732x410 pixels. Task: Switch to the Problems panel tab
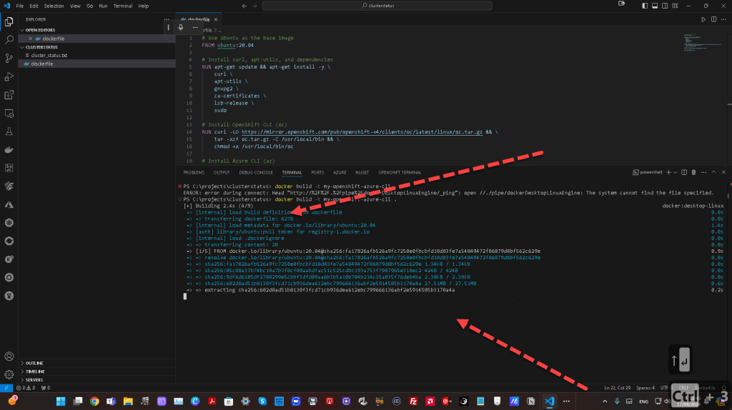194,173
